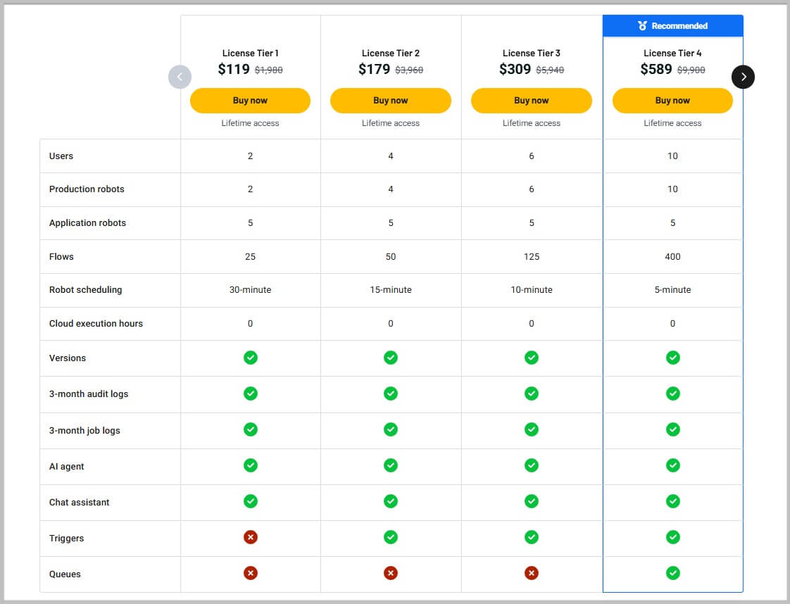Go back using the left carousel arrow

(x=180, y=77)
